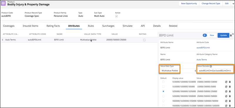Image resolution: width=235 pixels, height=108 pixels.
Task: Open the Insured Items tab
Action: (x=31, y=26)
